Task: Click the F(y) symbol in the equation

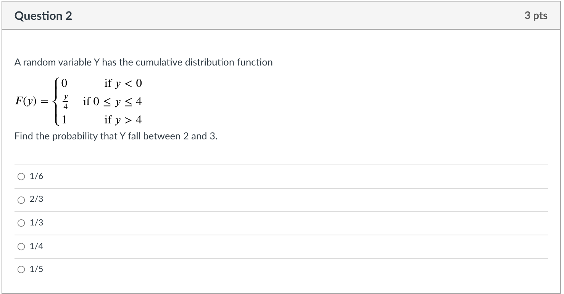Action: (27, 101)
